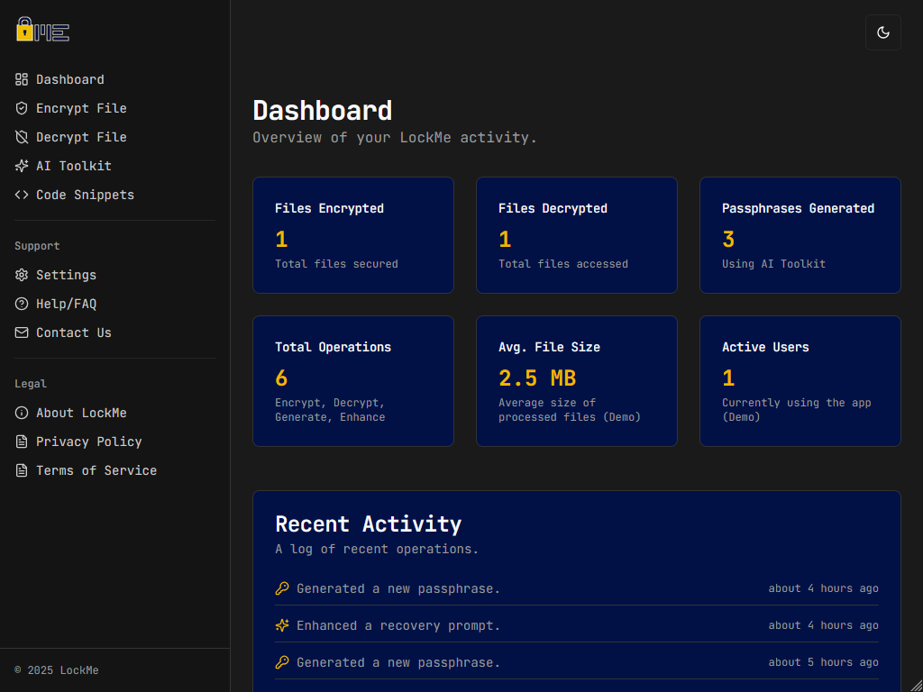Click the About LockMe info icon

coord(22,413)
